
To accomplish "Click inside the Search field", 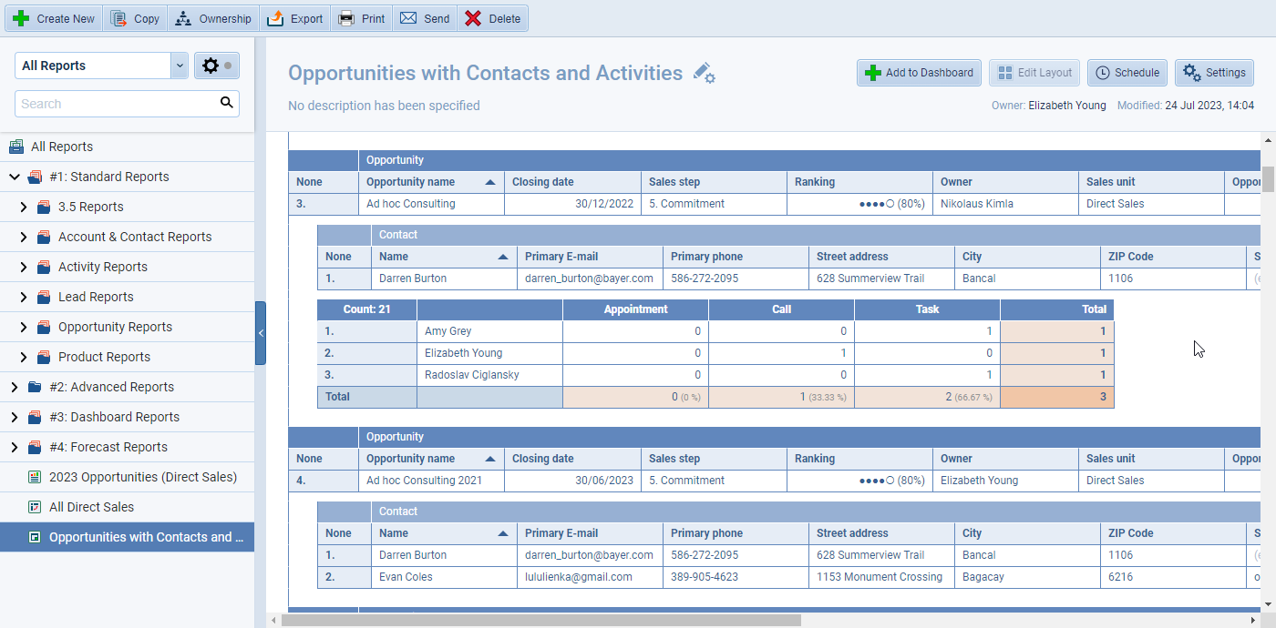I will [118, 103].
